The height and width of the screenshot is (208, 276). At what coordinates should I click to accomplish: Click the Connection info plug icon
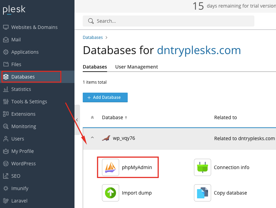point(203,167)
